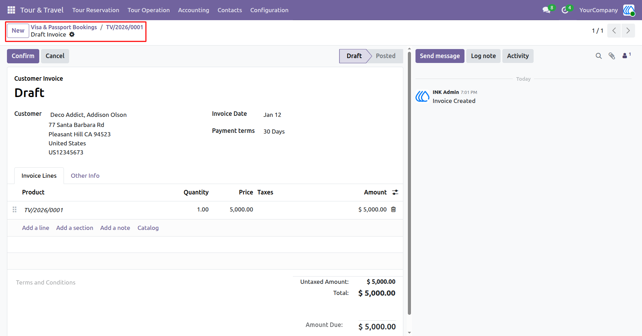Click the user avatar in the top bar
The image size is (642, 336).
[x=628, y=10]
